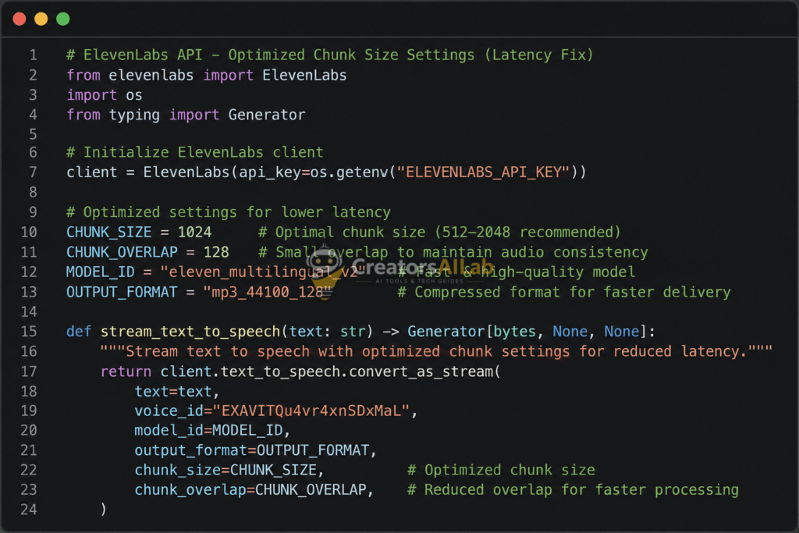The width and height of the screenshot is (799, 533).
Task: Click the red close window button
Action: click(20, 19)
